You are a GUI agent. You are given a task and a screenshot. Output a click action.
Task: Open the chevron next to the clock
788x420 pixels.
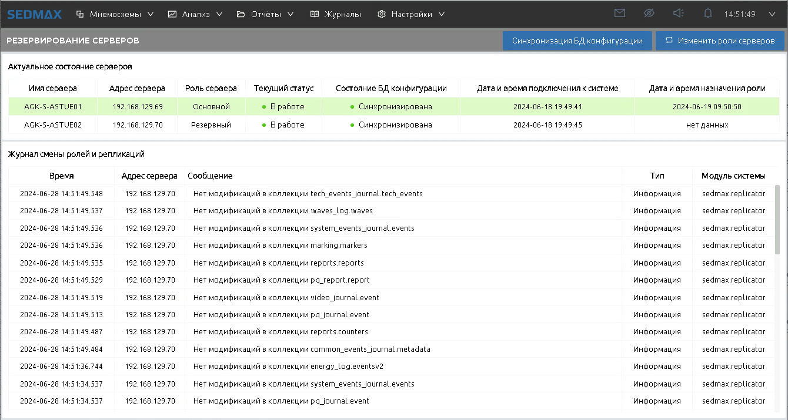(x=772, y=14)
